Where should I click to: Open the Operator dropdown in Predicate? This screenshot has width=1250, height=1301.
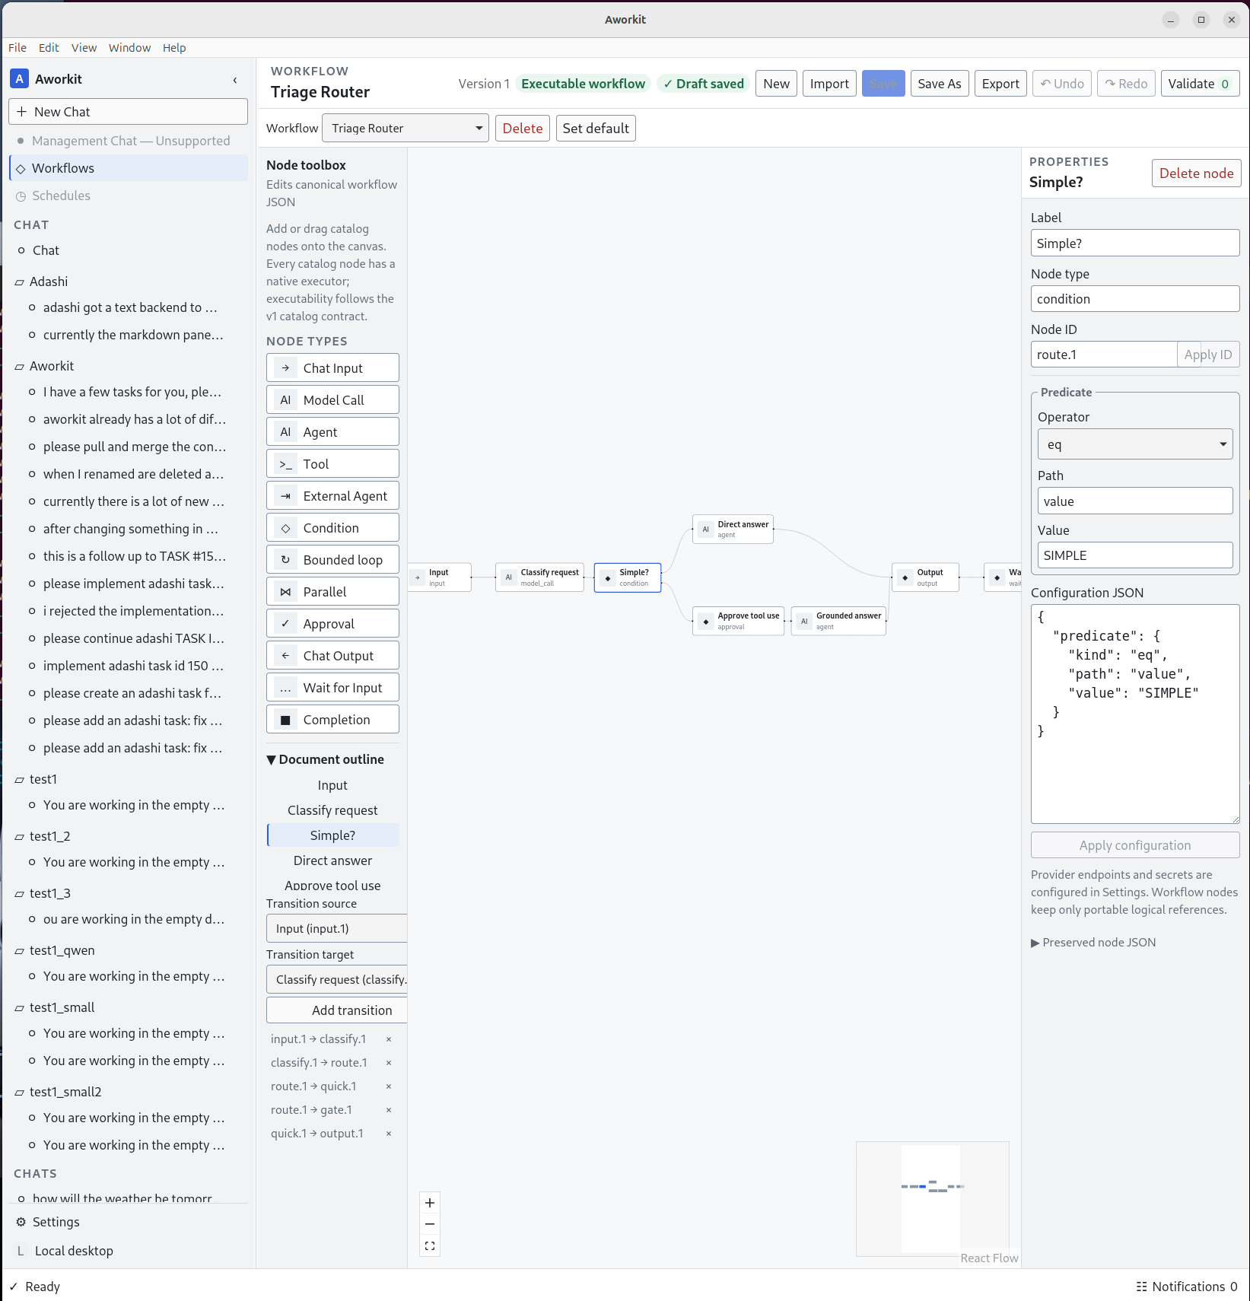(x=1135, y=444)
